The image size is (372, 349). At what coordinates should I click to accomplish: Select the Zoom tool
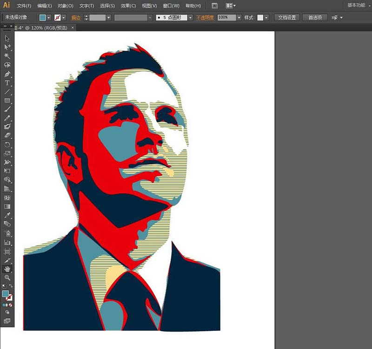pyautogui.click(x=7, y=277)
